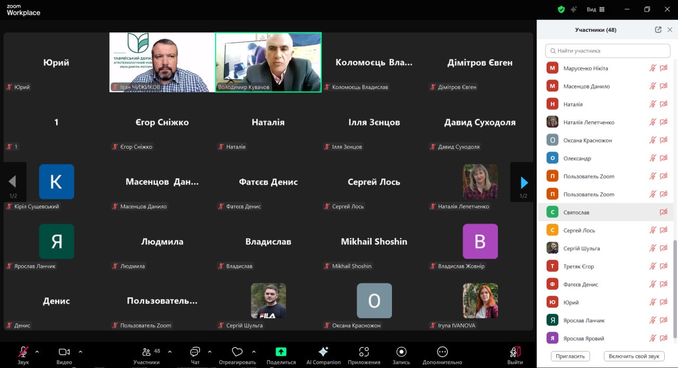Screen dimensions: 678x368
Task: Select Ярослав Яровий in participants list
Action: [x=605, y=338]
